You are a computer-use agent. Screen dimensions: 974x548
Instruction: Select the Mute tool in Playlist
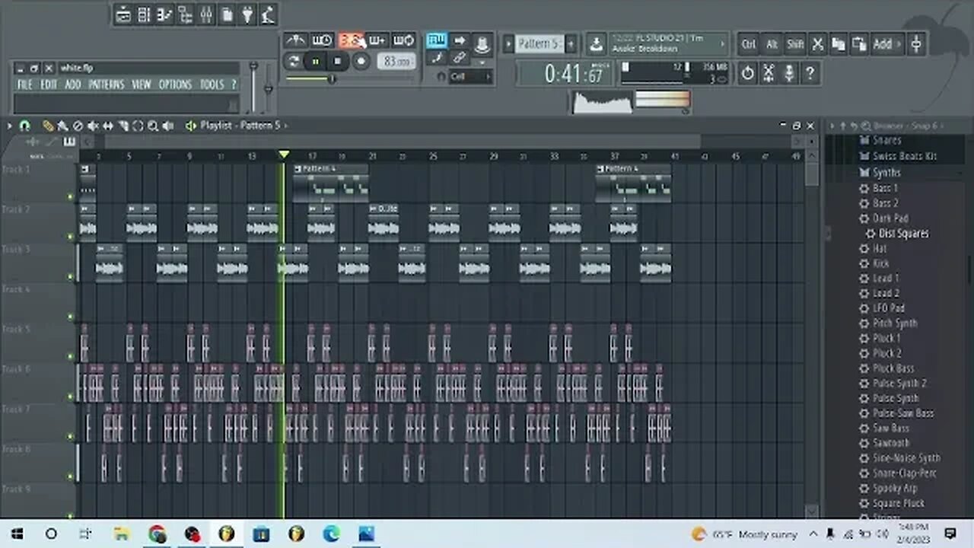[x=93, y=126]
